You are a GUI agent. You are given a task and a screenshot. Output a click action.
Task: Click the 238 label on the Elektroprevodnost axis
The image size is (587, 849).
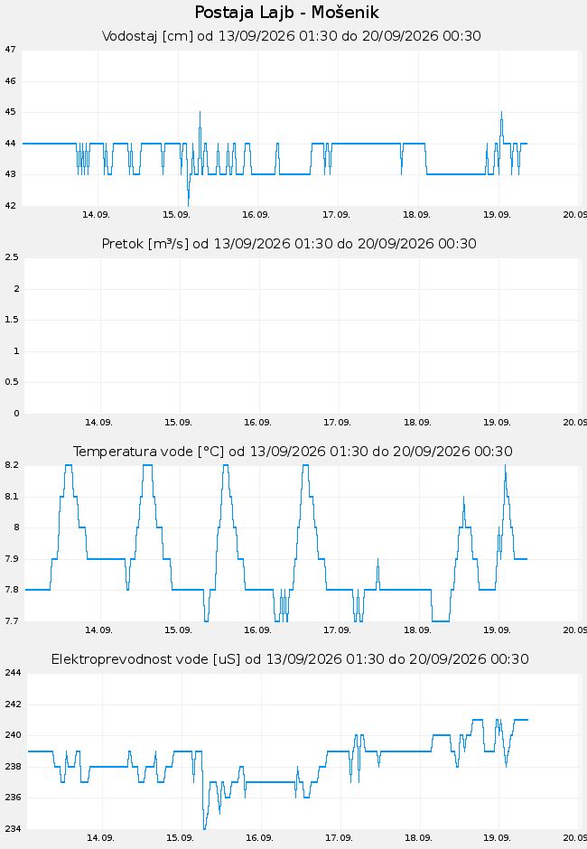pyautogui.click(x=13, y=767)
